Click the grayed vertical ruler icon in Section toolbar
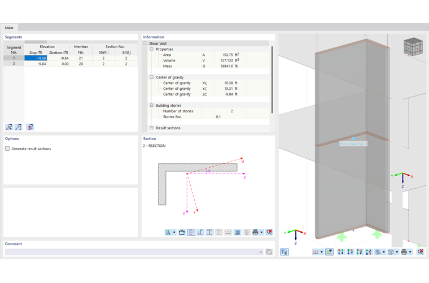 (247, 232)
